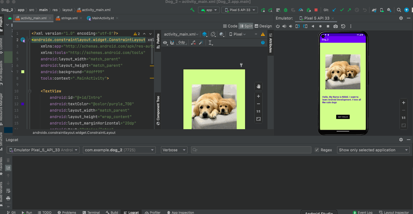This screenshot has height=214, width=413.
Task: Open Search Everywhere magnifier icon
Action: pyautogui.click(x=399, y=10)
